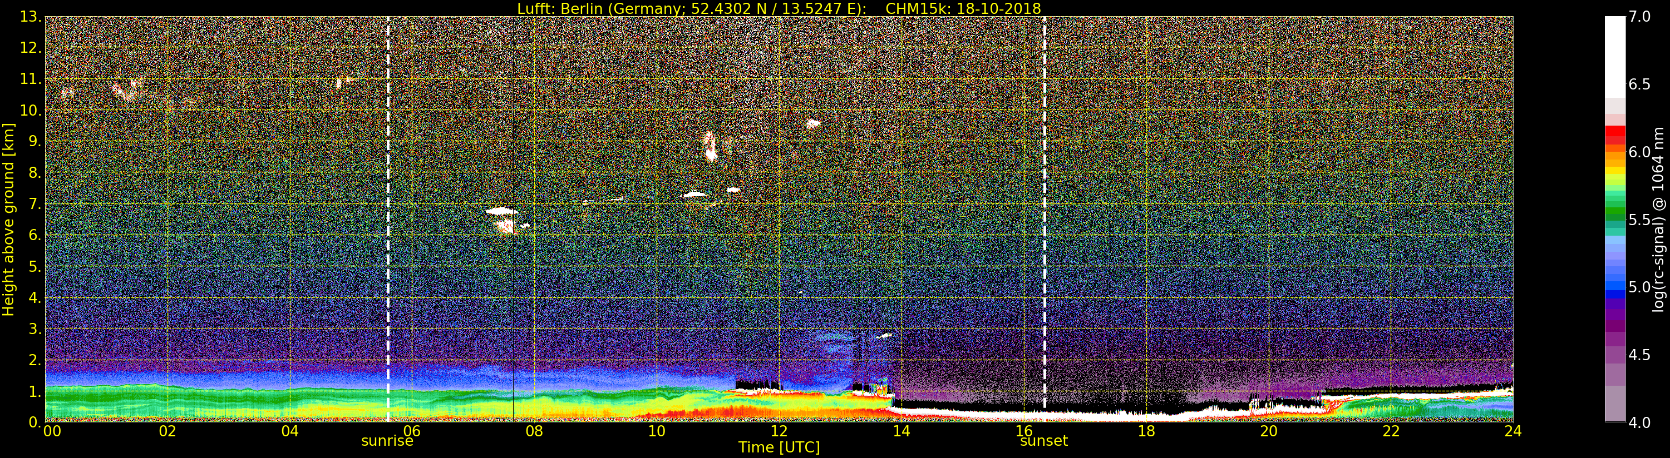Click the colorbar value label '4.0'

pyautogui.click(x=1639, y=422)
